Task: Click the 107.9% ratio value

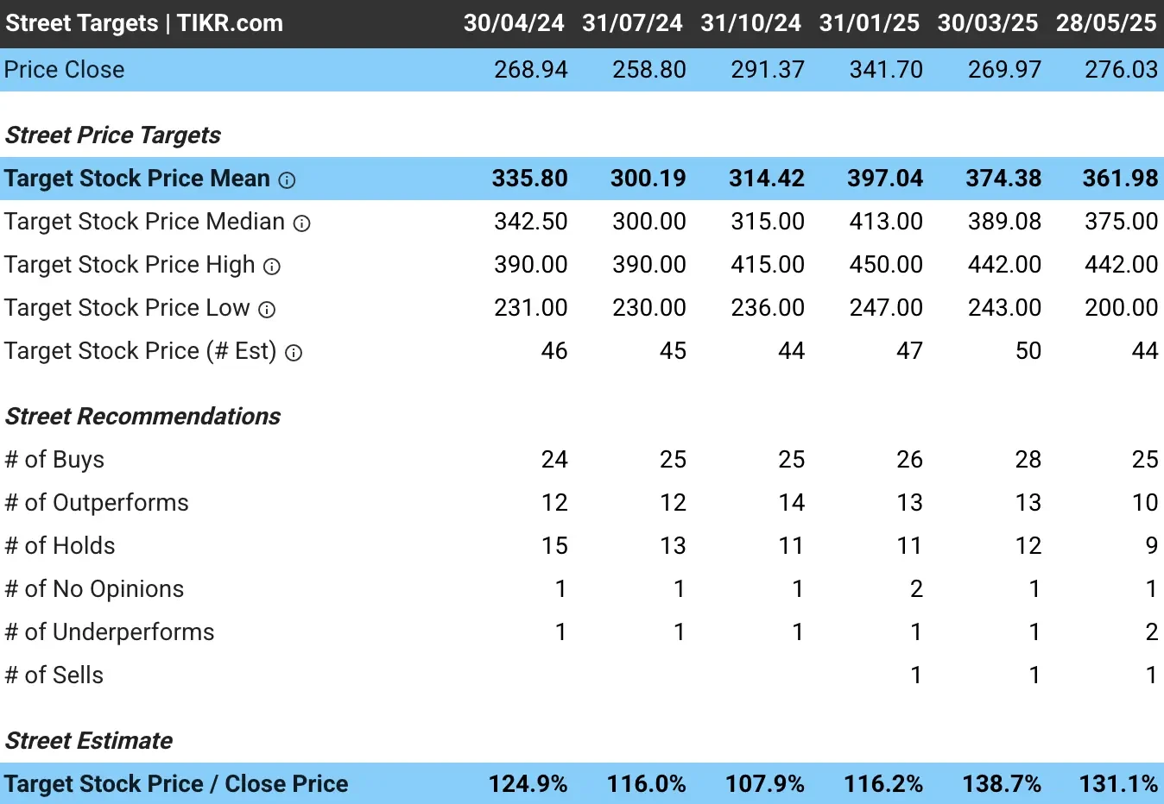Action: point(764,784)
